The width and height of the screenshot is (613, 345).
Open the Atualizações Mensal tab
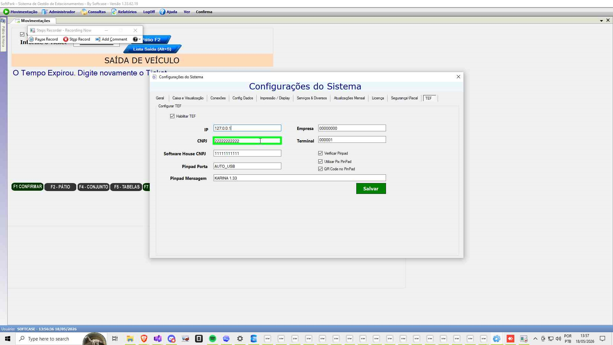click(349, 98)
